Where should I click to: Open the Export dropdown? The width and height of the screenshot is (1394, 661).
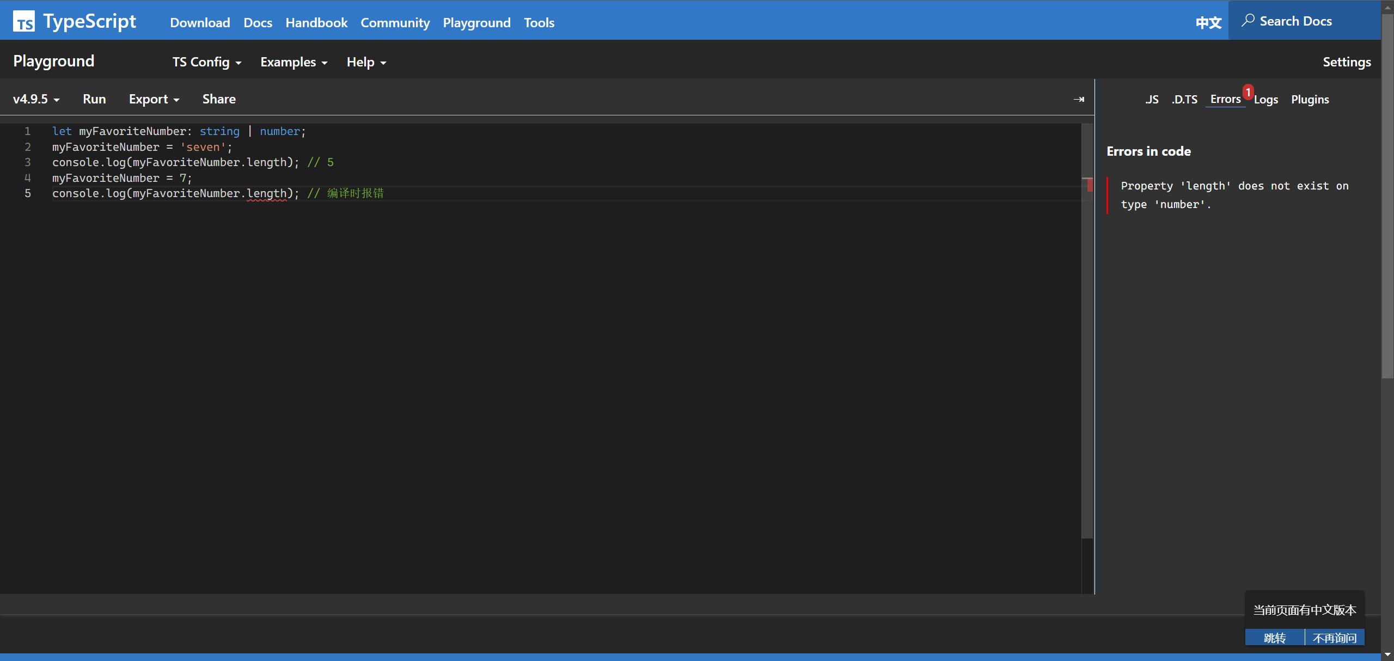pos(154,99)
